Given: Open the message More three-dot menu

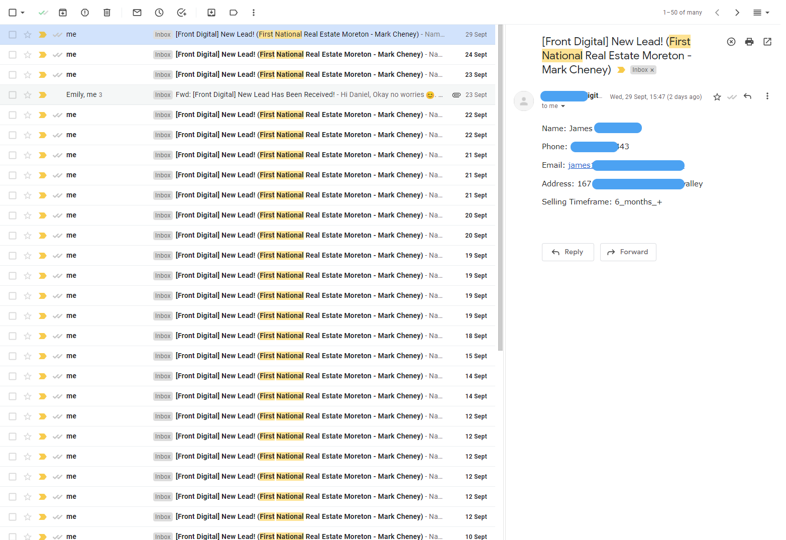Looking at the screenshot, I should point(767,96).
